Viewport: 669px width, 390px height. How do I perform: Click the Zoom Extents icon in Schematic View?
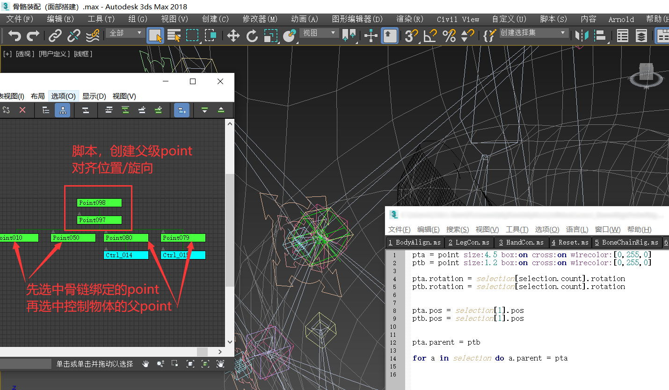[x=190, y=364]
